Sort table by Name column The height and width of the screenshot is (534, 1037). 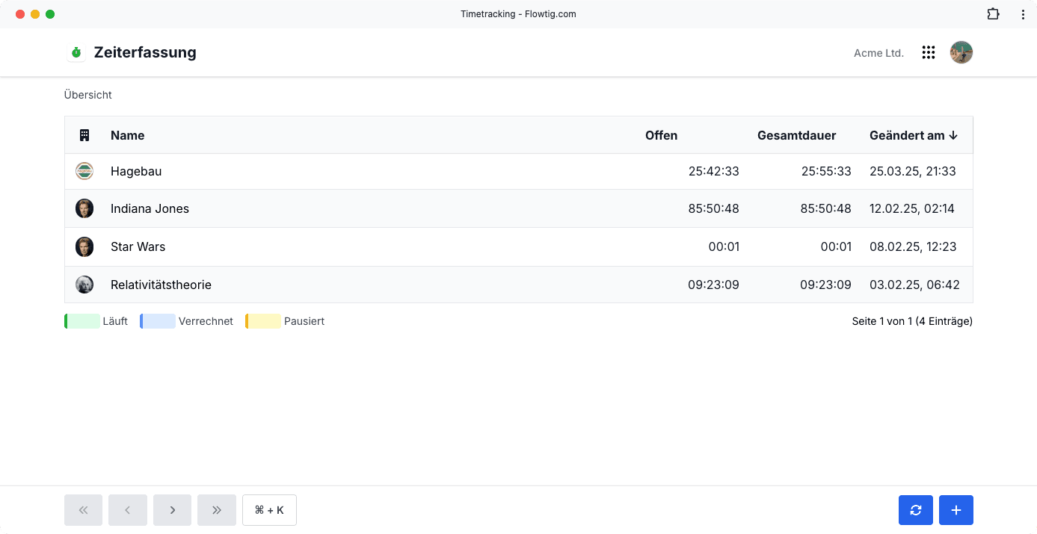tap(128, 135)
